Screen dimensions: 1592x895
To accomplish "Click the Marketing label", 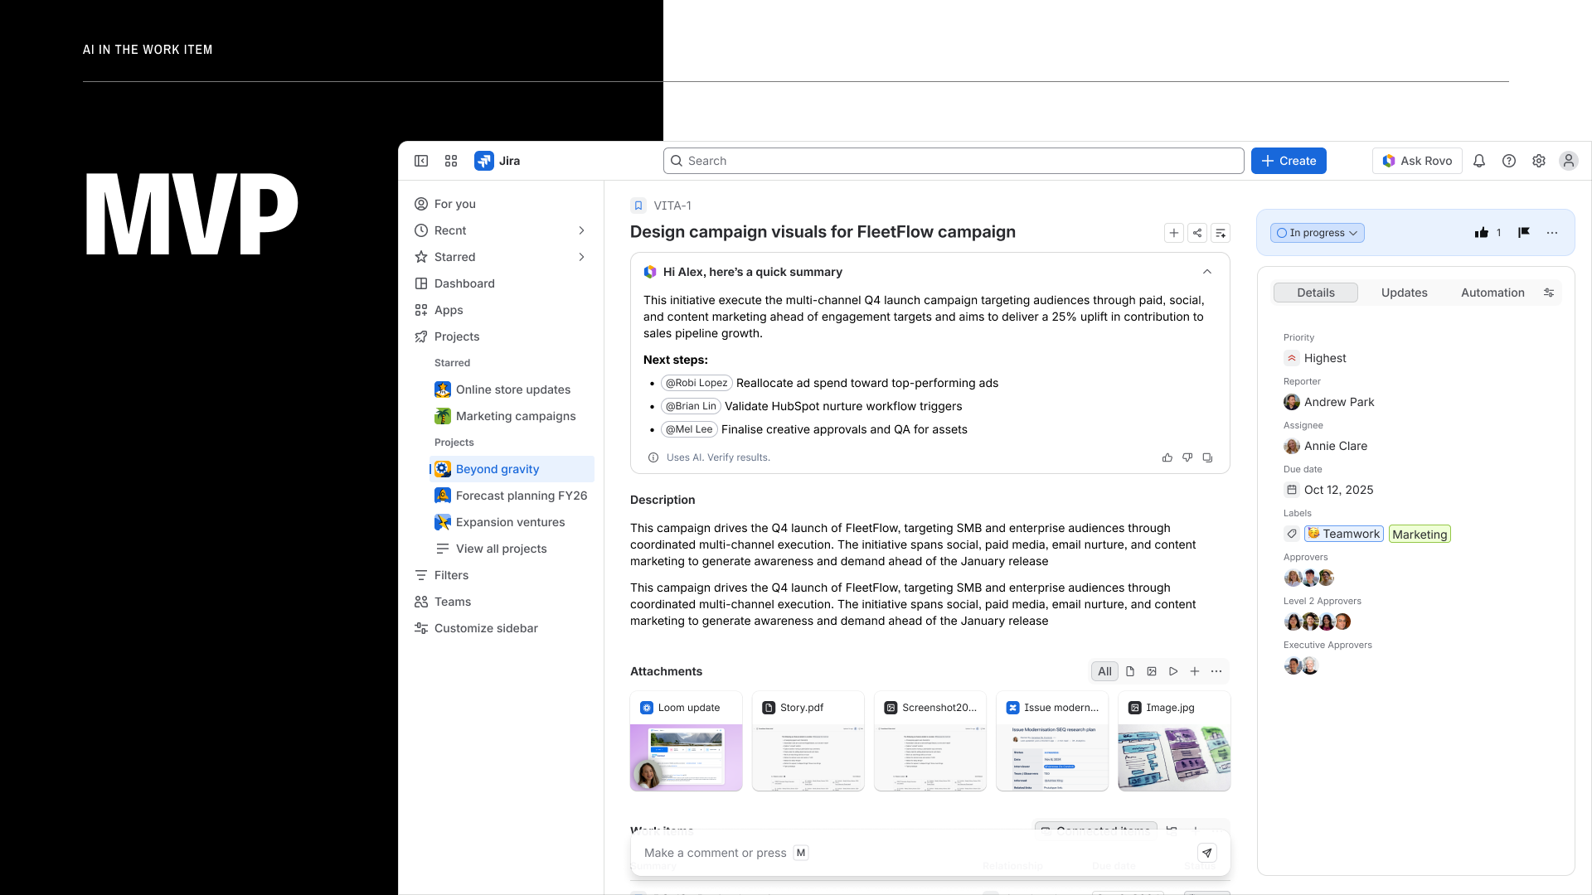I will pos(1420,535).
